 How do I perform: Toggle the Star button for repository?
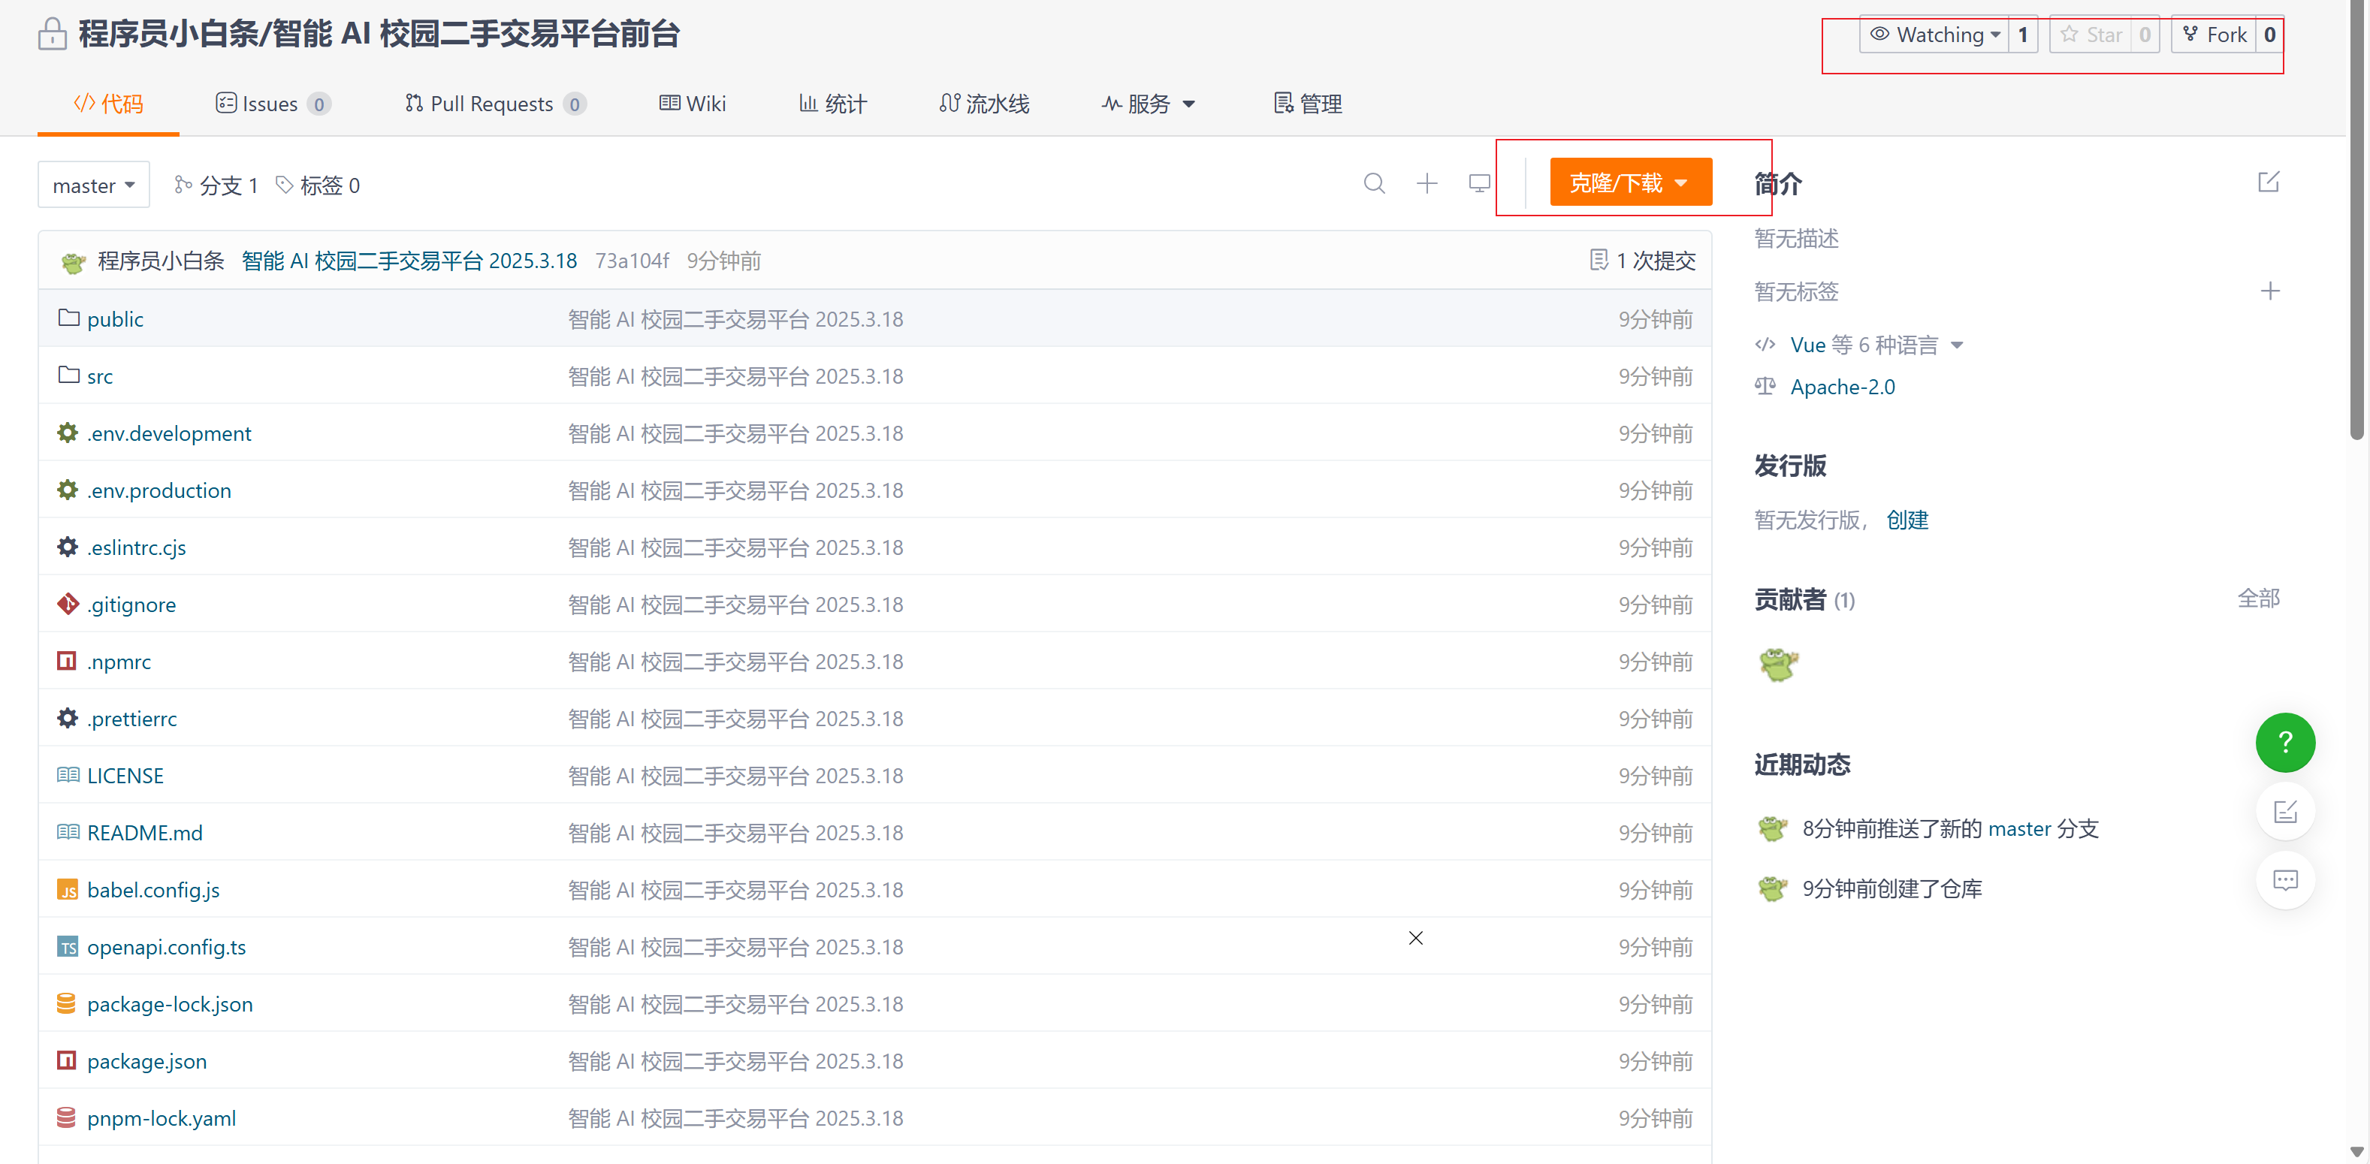point(2091,35)
